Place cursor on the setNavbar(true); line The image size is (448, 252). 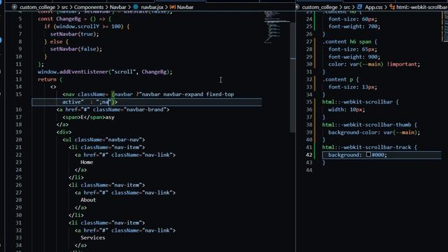pos(74,34)
